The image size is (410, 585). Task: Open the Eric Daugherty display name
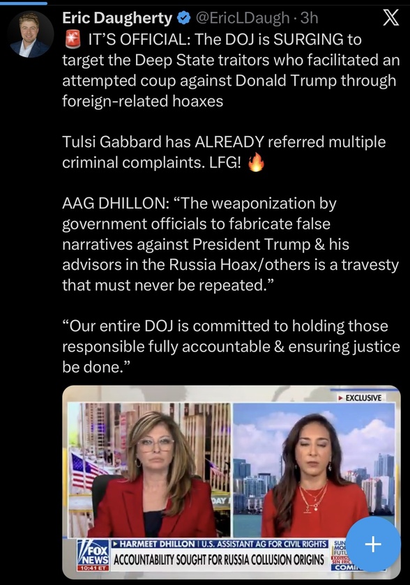click(x=117, y=18)
